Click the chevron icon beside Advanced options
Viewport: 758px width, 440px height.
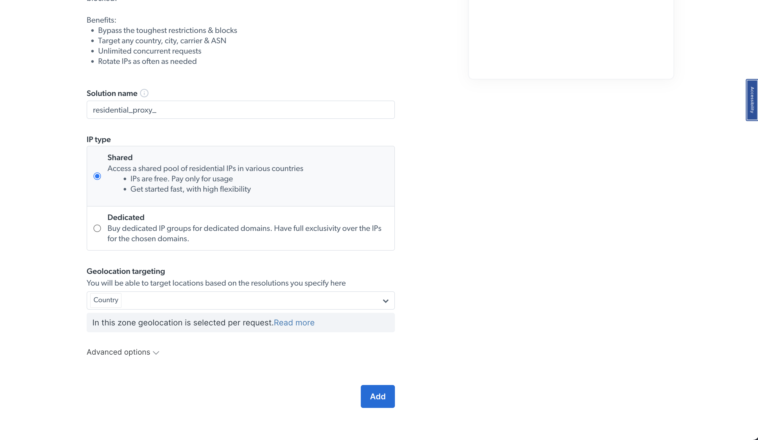point(156,353)
